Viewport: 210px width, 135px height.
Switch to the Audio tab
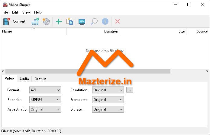click(24, 79)
